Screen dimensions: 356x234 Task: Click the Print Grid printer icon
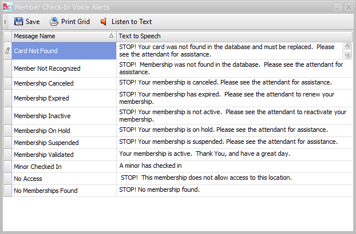(x=54, y=22)
